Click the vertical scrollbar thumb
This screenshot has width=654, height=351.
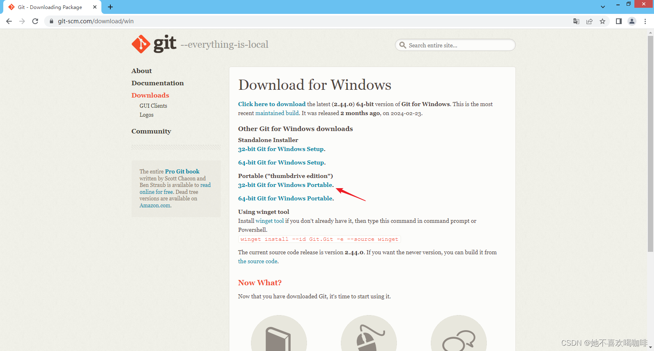(650, 144)
